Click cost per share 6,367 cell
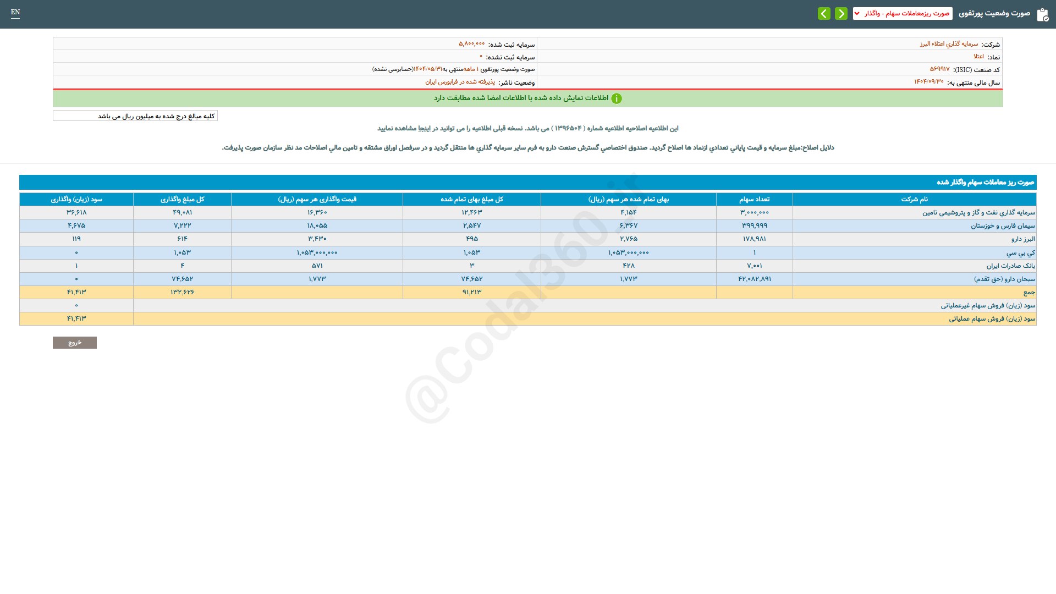1056x594 pixels. 629,226
